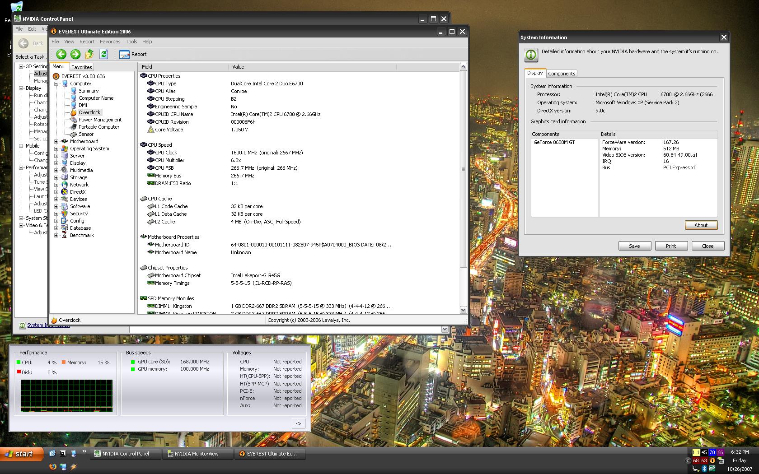Switch to the Menu tab in EVEREST panel
This screenshot has width=759, height=474.
tap(59, 66)
